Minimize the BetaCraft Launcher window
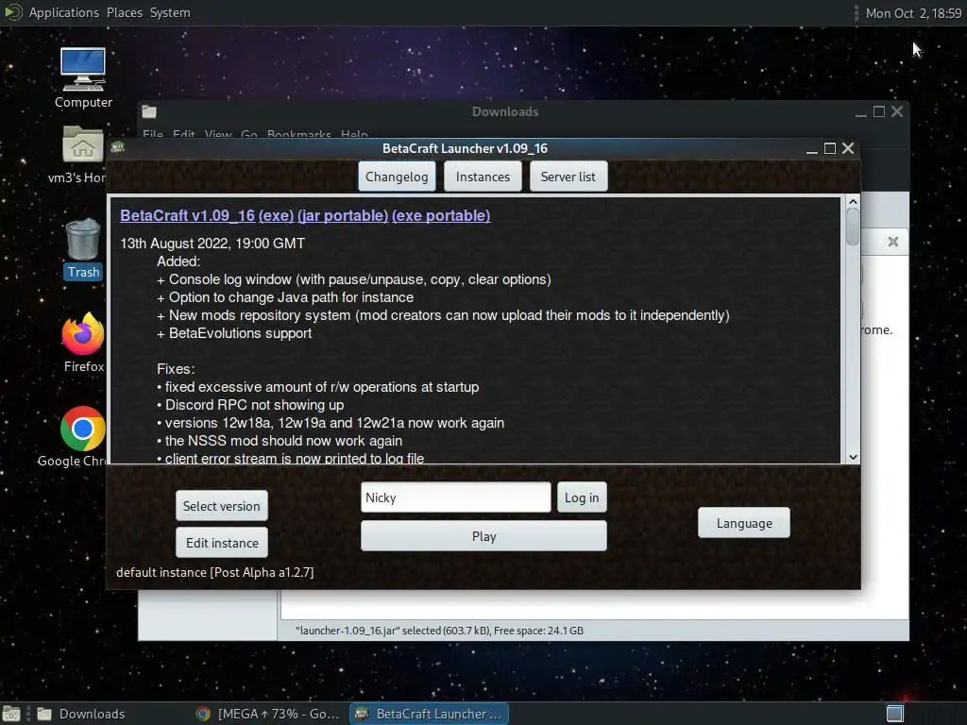This screenshot has height=725, width=967. pyautogui.click(x=812, y=149)
